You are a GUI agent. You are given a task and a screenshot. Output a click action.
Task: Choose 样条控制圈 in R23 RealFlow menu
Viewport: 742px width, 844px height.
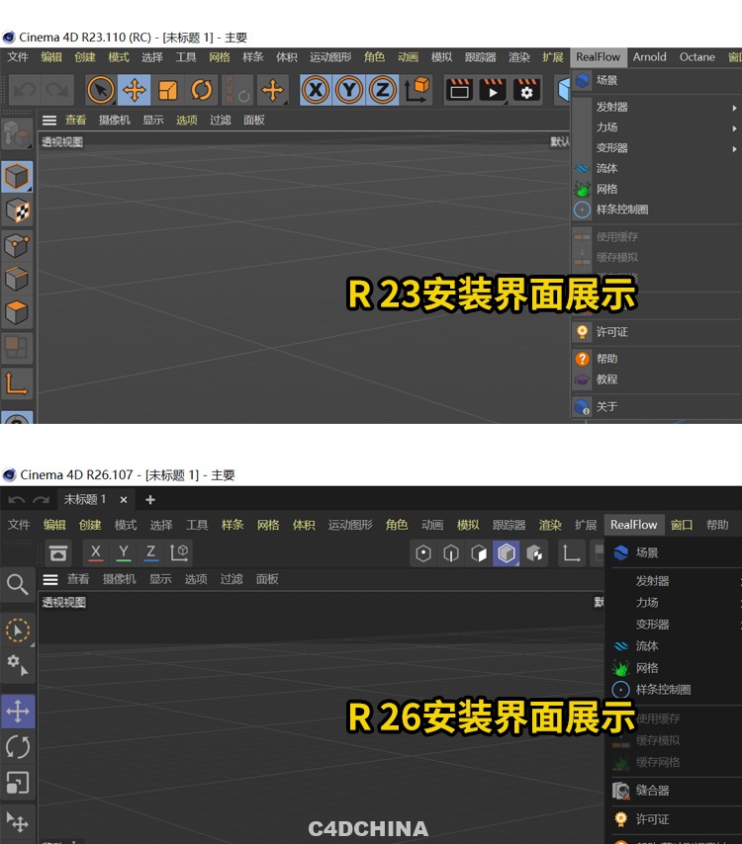click(x=656, y=210)
